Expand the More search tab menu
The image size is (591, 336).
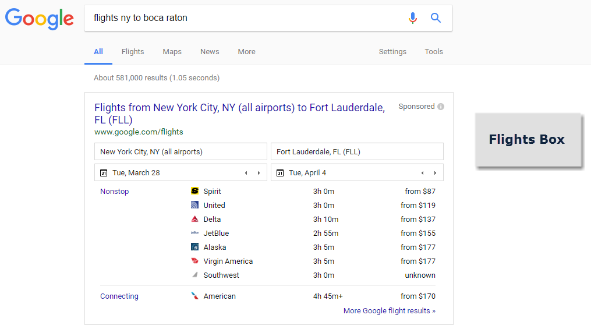click(x=246, y=52)
